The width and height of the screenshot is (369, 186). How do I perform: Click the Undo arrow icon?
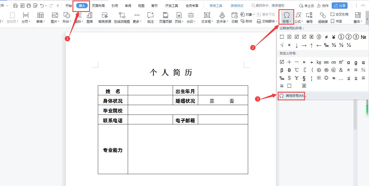click(x=42, y=6)
